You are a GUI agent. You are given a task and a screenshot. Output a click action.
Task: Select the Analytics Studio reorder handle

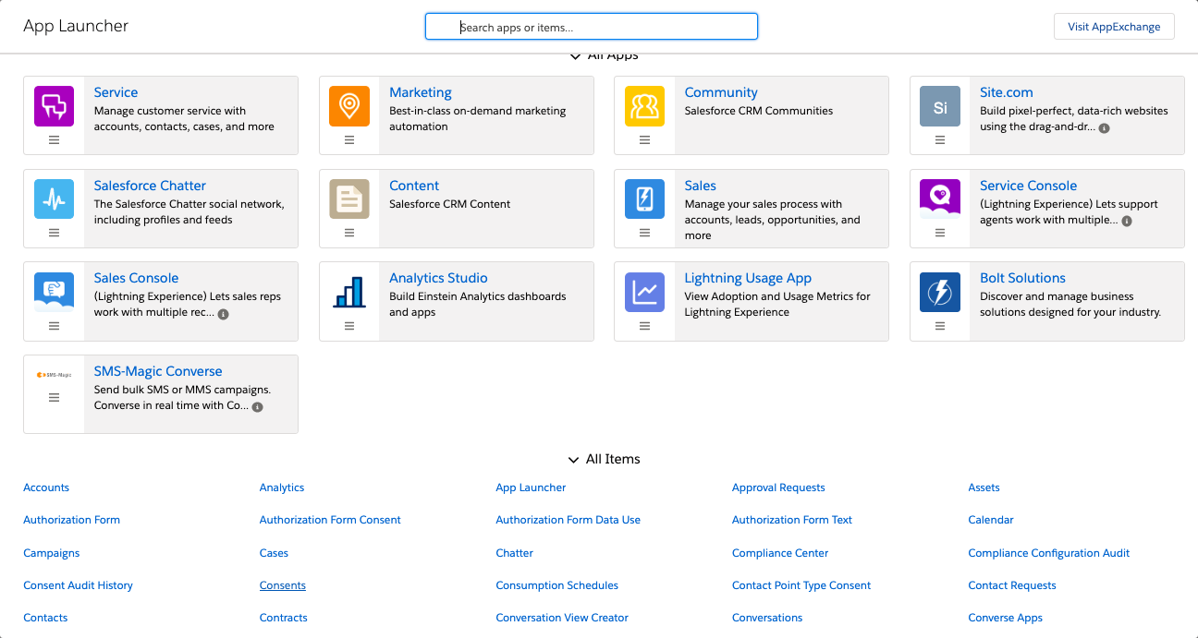(349, 325)
